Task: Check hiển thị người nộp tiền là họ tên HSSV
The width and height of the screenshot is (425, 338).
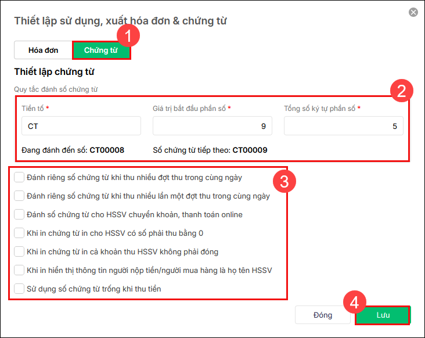Action: point(19,270)
